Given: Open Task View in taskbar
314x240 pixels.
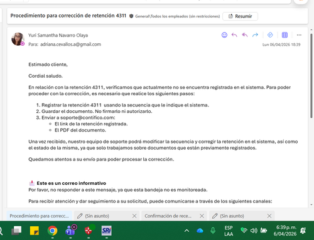Looking at the screenshot, I should click(x=16, y=231).
